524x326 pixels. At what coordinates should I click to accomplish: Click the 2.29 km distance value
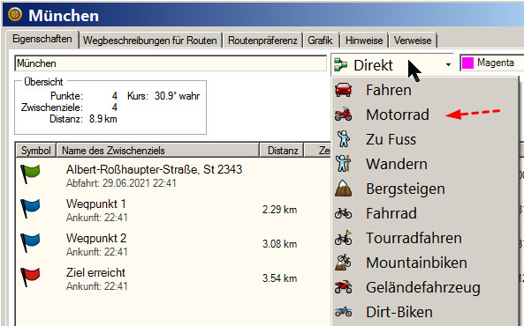(x=279, y=210)
